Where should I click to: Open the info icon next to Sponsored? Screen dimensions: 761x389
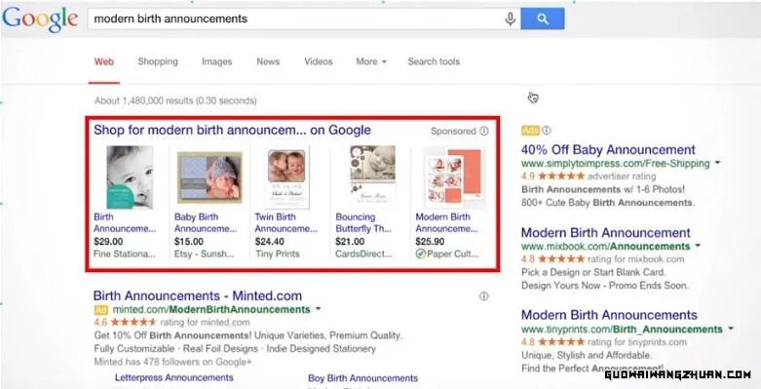[484, 131]
